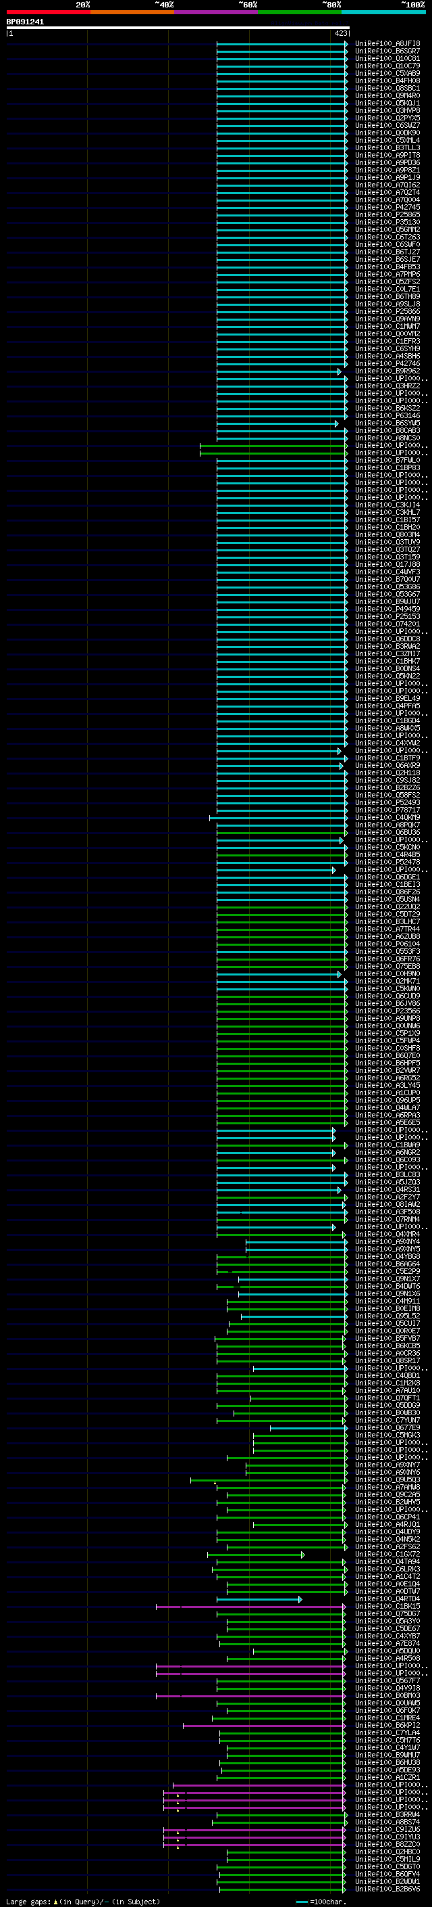Viewport: 432px width, 1907px height.
Task: Select the UniRef100_C5KWN0 label
Action: (387, 988)
